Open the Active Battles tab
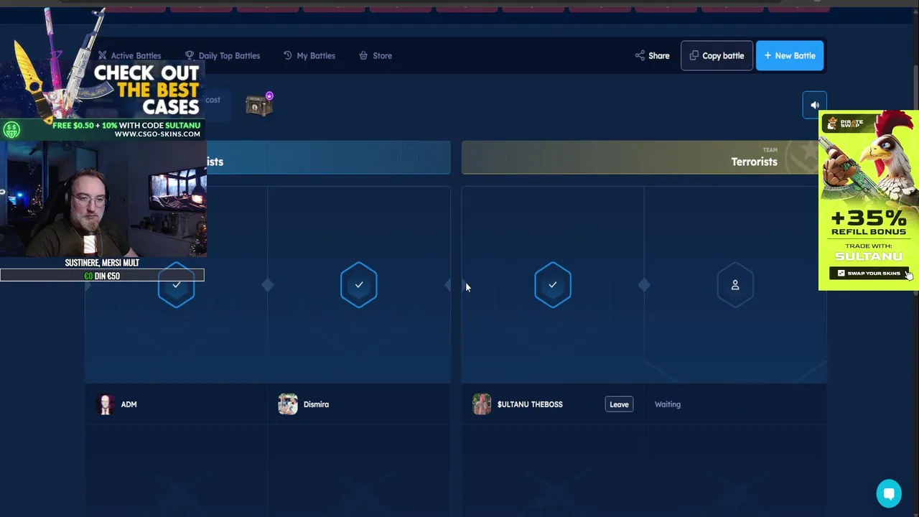This screenshot has width=919, height=517. 129,55
